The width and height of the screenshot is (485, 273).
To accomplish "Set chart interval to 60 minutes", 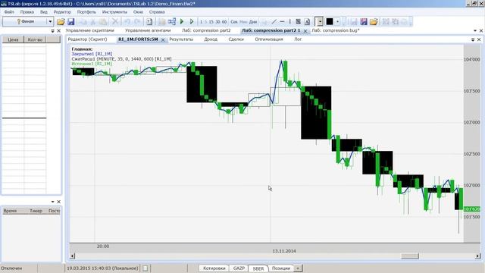I will tap(224, 22).
